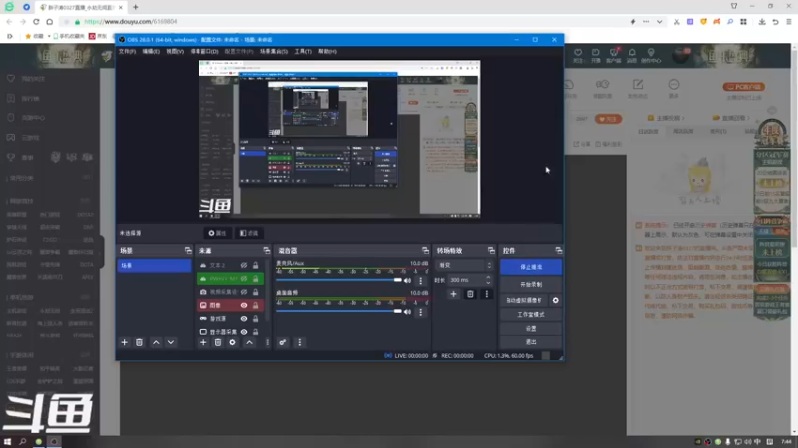Add a new scene with the plus icon in Scenes panel

tap(124, 342)
